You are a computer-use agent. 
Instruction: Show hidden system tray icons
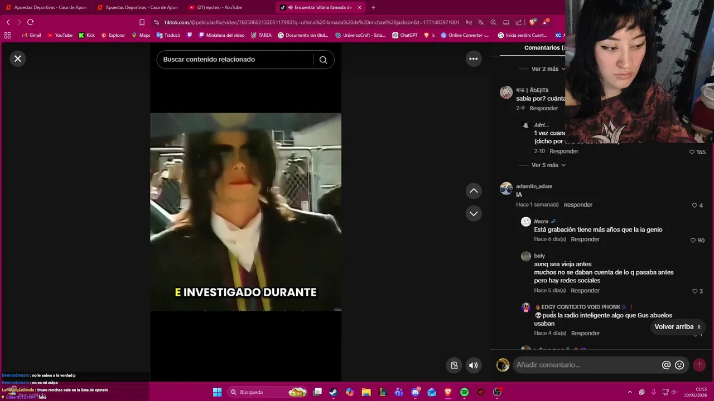coord(630,392)
